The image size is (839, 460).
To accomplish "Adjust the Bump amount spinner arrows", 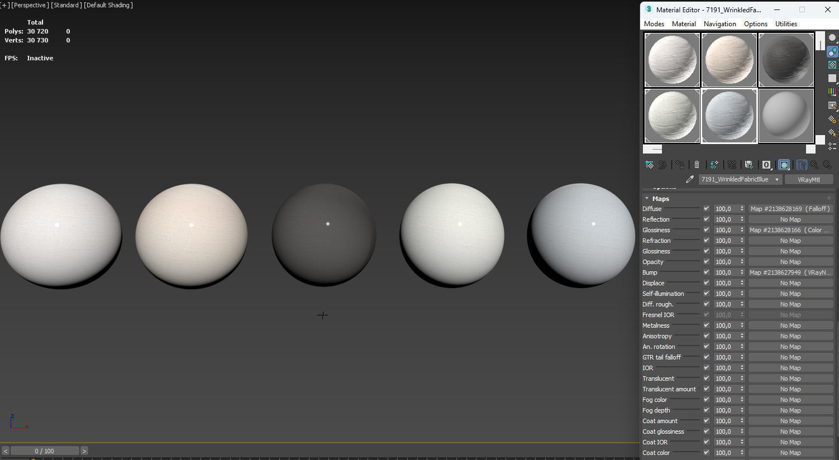I will pos(742,272).
